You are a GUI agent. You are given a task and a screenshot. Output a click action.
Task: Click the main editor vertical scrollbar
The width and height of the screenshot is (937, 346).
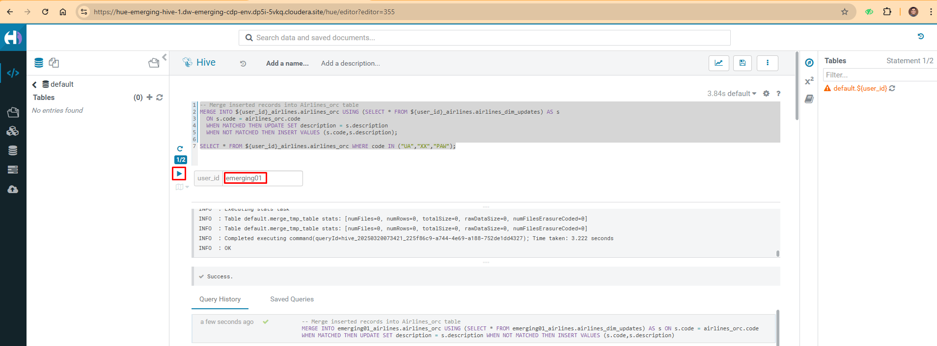[x=797, y=86]
